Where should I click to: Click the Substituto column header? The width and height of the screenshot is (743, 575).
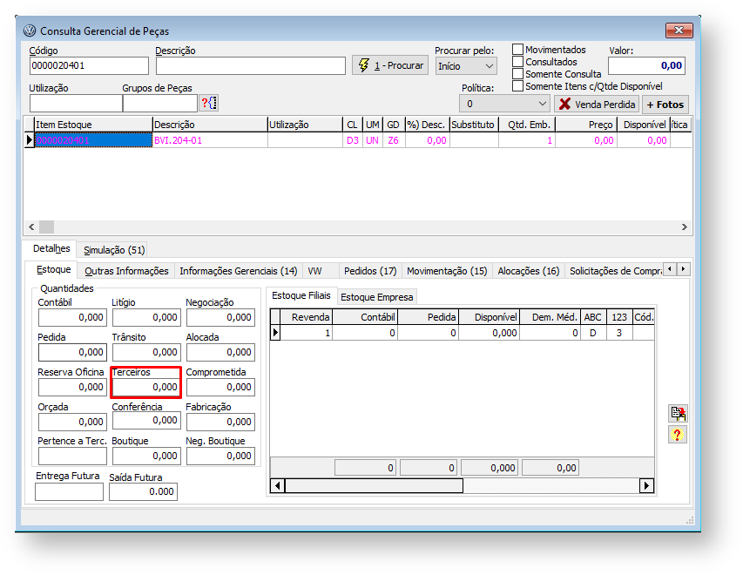tap(474, 125)
